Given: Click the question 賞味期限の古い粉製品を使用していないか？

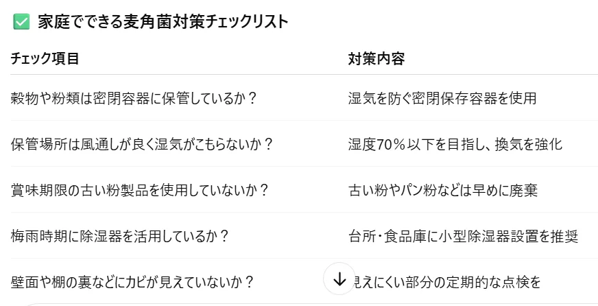Looking at the screenshot, I should click(x=141, y=189).
